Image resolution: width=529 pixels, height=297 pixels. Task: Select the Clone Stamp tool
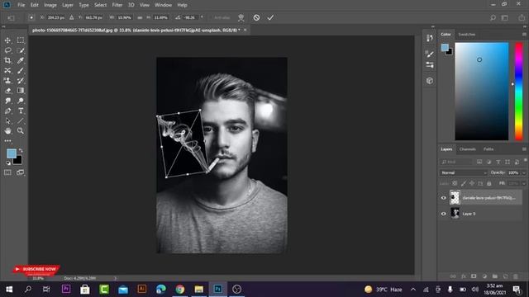[7, 81]
